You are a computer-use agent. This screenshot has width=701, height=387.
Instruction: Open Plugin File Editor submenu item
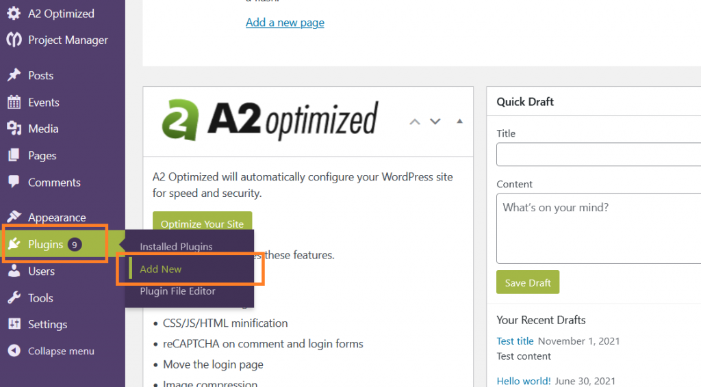177,291
